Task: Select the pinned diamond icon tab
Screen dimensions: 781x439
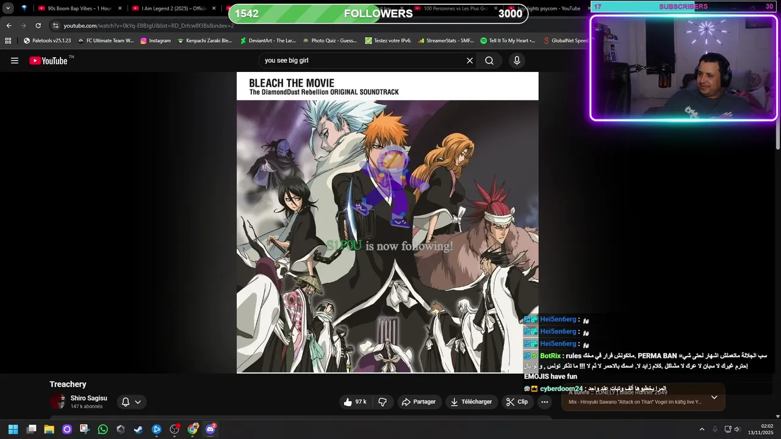Action: 24,9
